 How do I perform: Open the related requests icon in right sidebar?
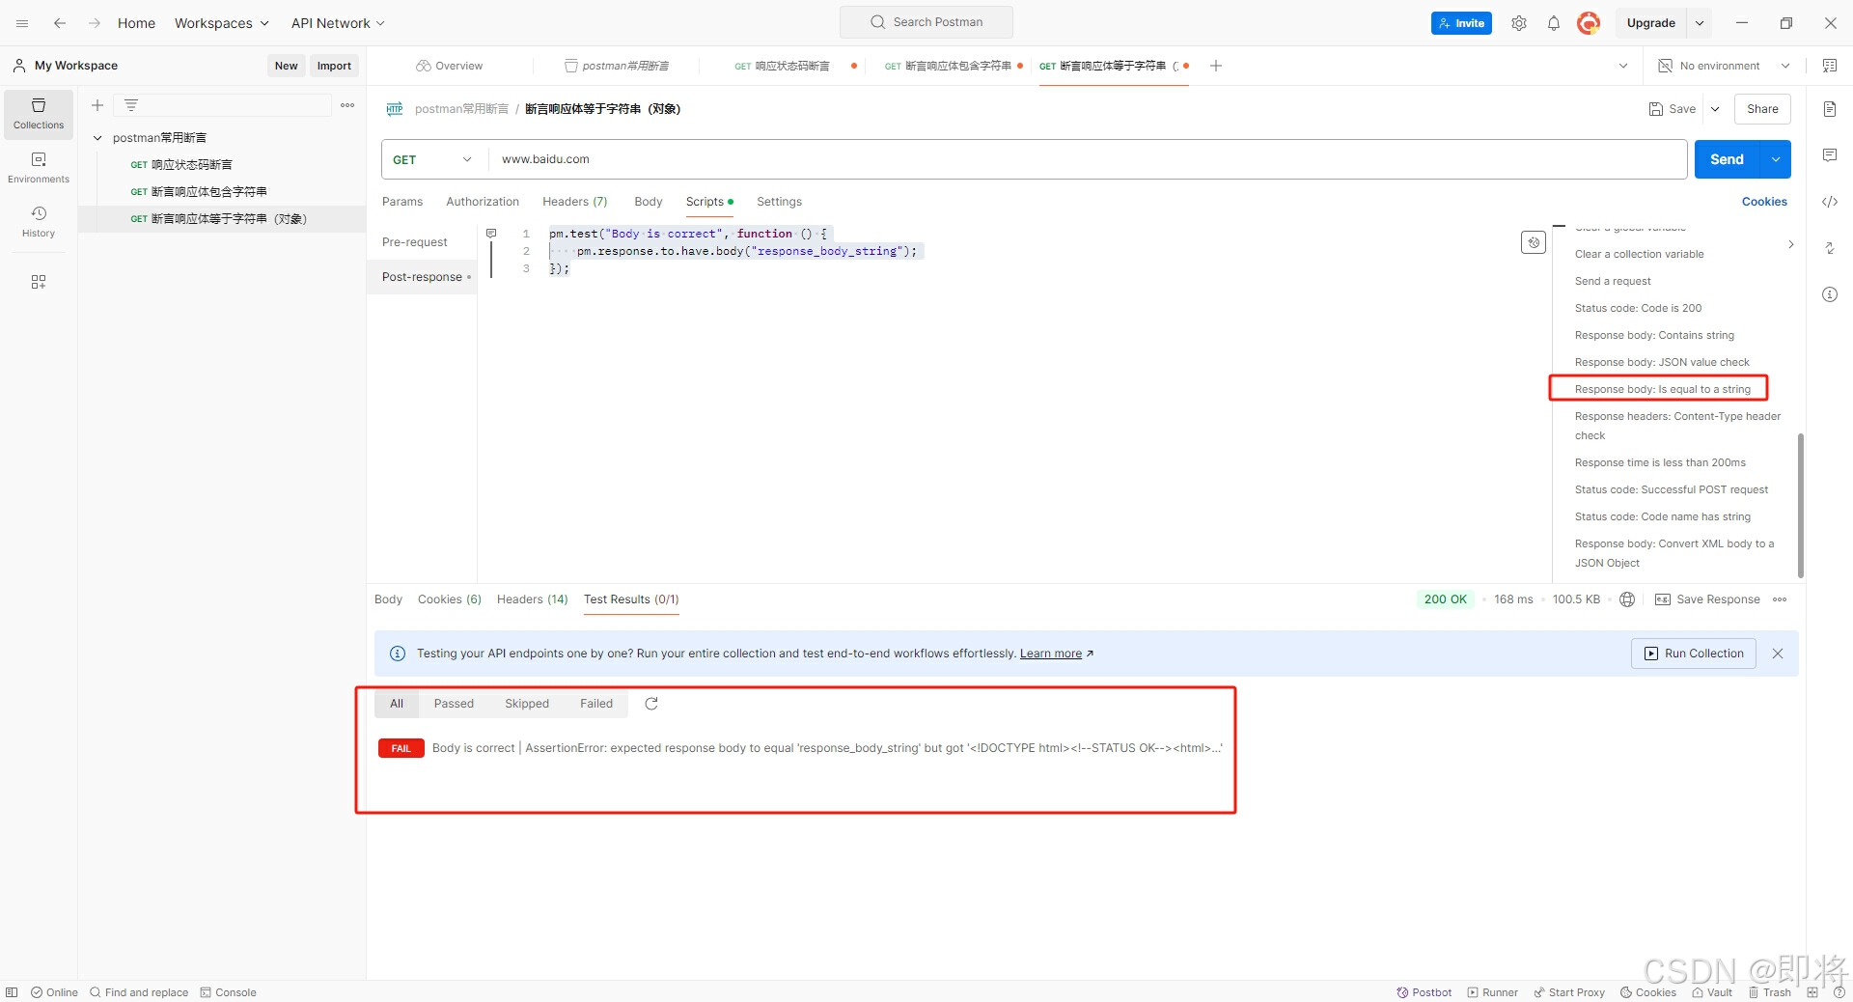tap(1830, 248)
